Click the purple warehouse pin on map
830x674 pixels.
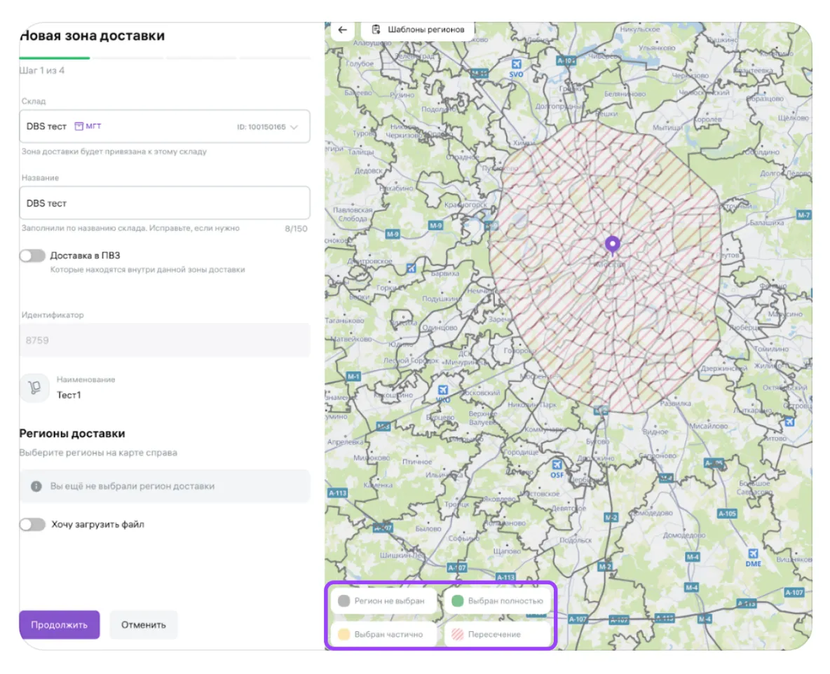tap(613, 245)
